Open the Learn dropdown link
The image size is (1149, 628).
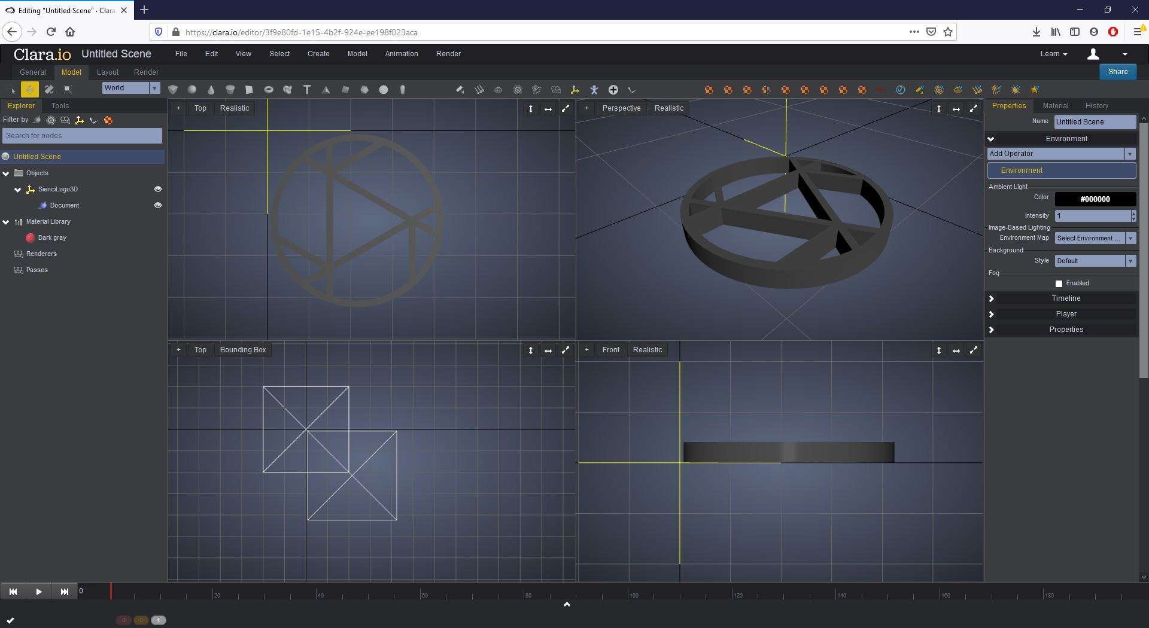(1053, 54)
